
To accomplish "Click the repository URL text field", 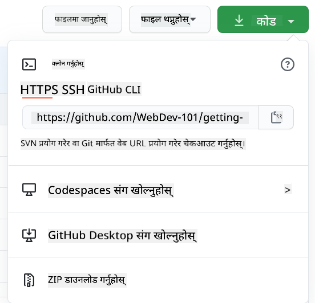I will point(140,117).
